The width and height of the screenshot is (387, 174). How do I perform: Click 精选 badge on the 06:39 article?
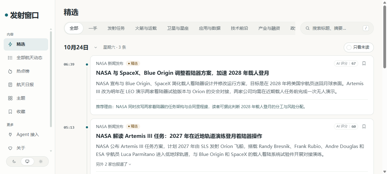(x=133, y=63)
